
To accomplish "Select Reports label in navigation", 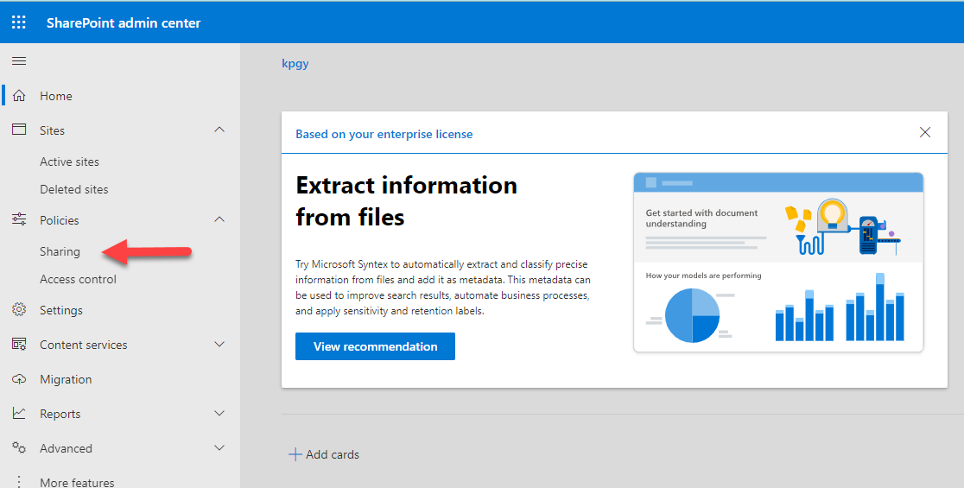I will 60,415.
